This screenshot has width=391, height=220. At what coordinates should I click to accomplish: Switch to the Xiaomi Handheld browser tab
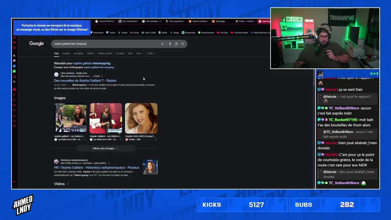click(198, 21)
